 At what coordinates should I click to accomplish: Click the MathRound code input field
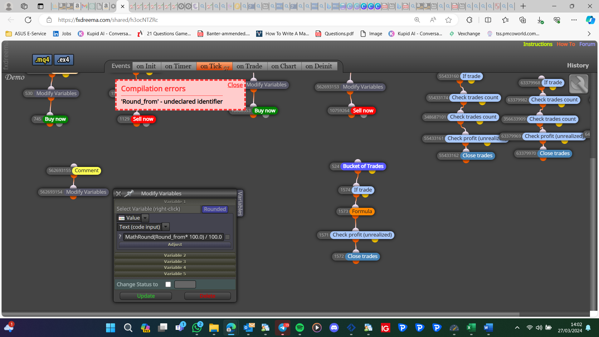pyautogui.click(x=173, y=237)
